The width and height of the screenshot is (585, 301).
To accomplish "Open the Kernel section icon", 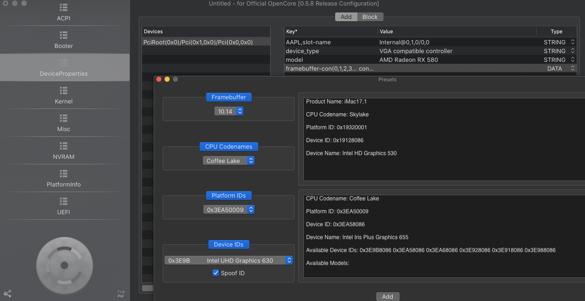I will pyautogui.click(x=64, y=90).
